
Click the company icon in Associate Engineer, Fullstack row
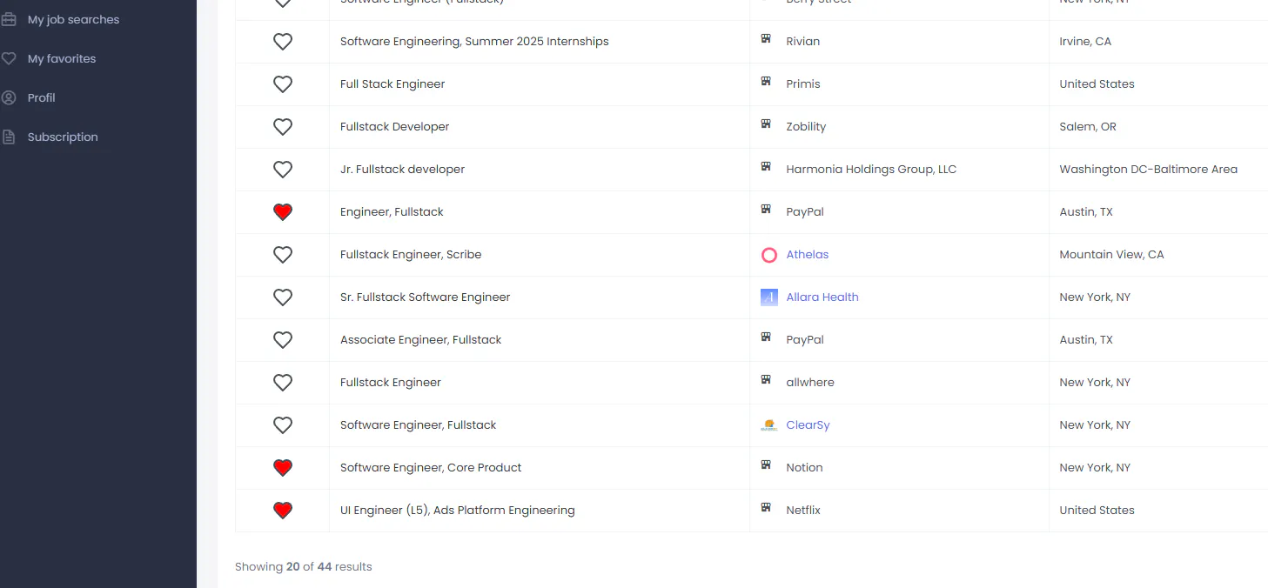point(766,337)
